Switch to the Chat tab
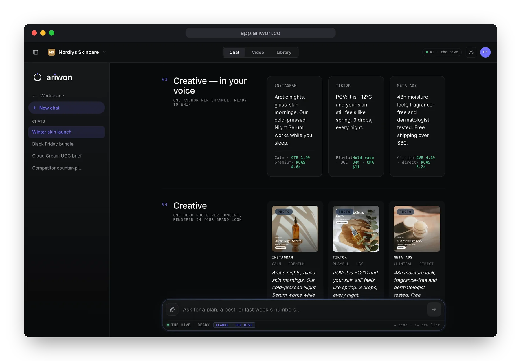This screenshot has height=361, width=521. pos(234,52)
